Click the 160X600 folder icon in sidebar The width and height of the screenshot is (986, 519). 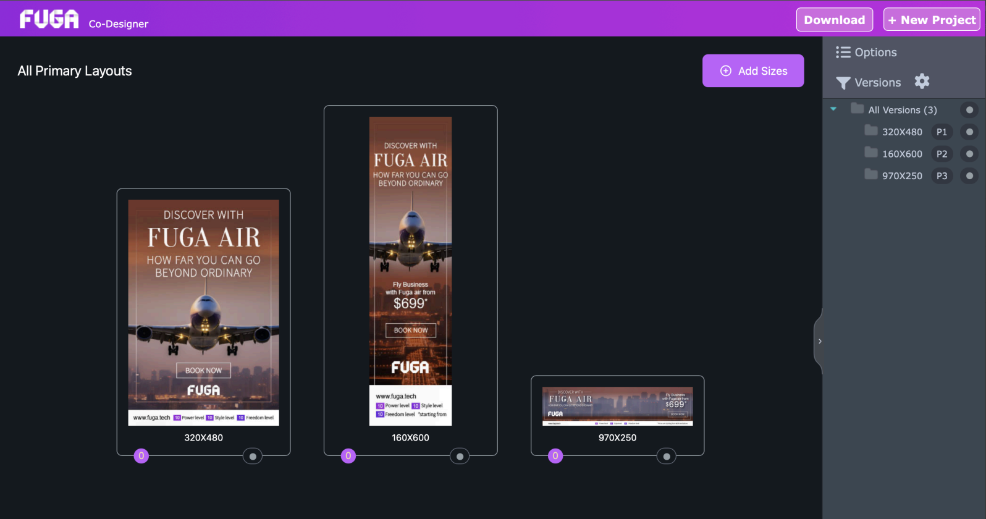(871, 153)
